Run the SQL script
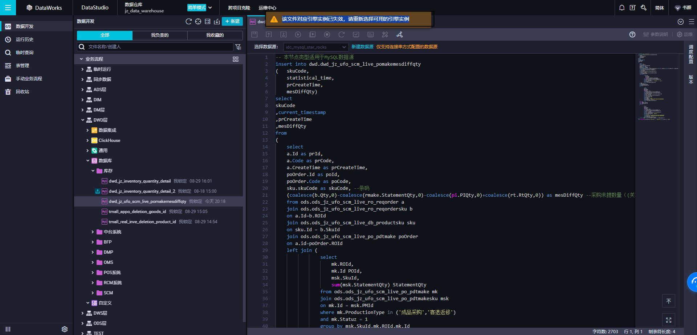Image resolution: width=697 pixels, height=335 pixels. point(298,34)
